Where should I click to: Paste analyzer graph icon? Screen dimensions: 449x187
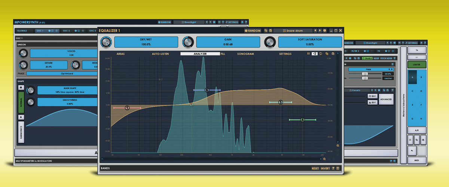[333, 54]
